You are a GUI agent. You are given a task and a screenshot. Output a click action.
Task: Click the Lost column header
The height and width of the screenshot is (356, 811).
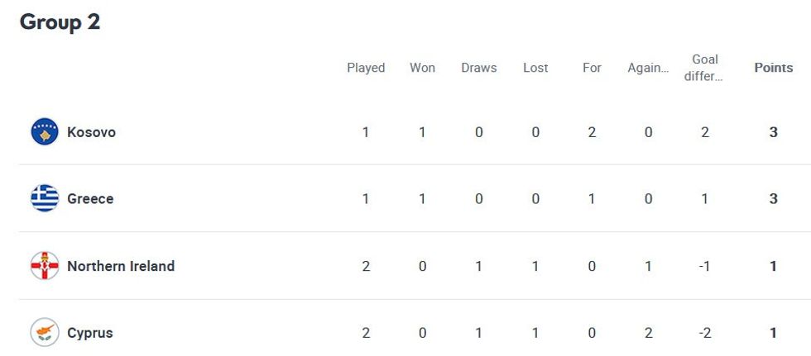pyautogui.click(x=535, y=68)
